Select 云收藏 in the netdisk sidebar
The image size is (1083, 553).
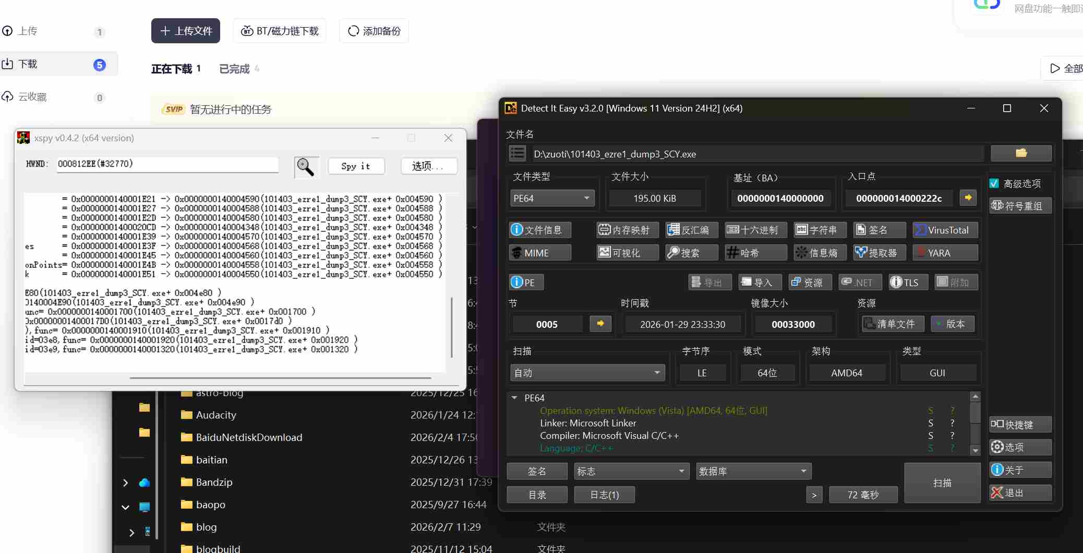58,97
